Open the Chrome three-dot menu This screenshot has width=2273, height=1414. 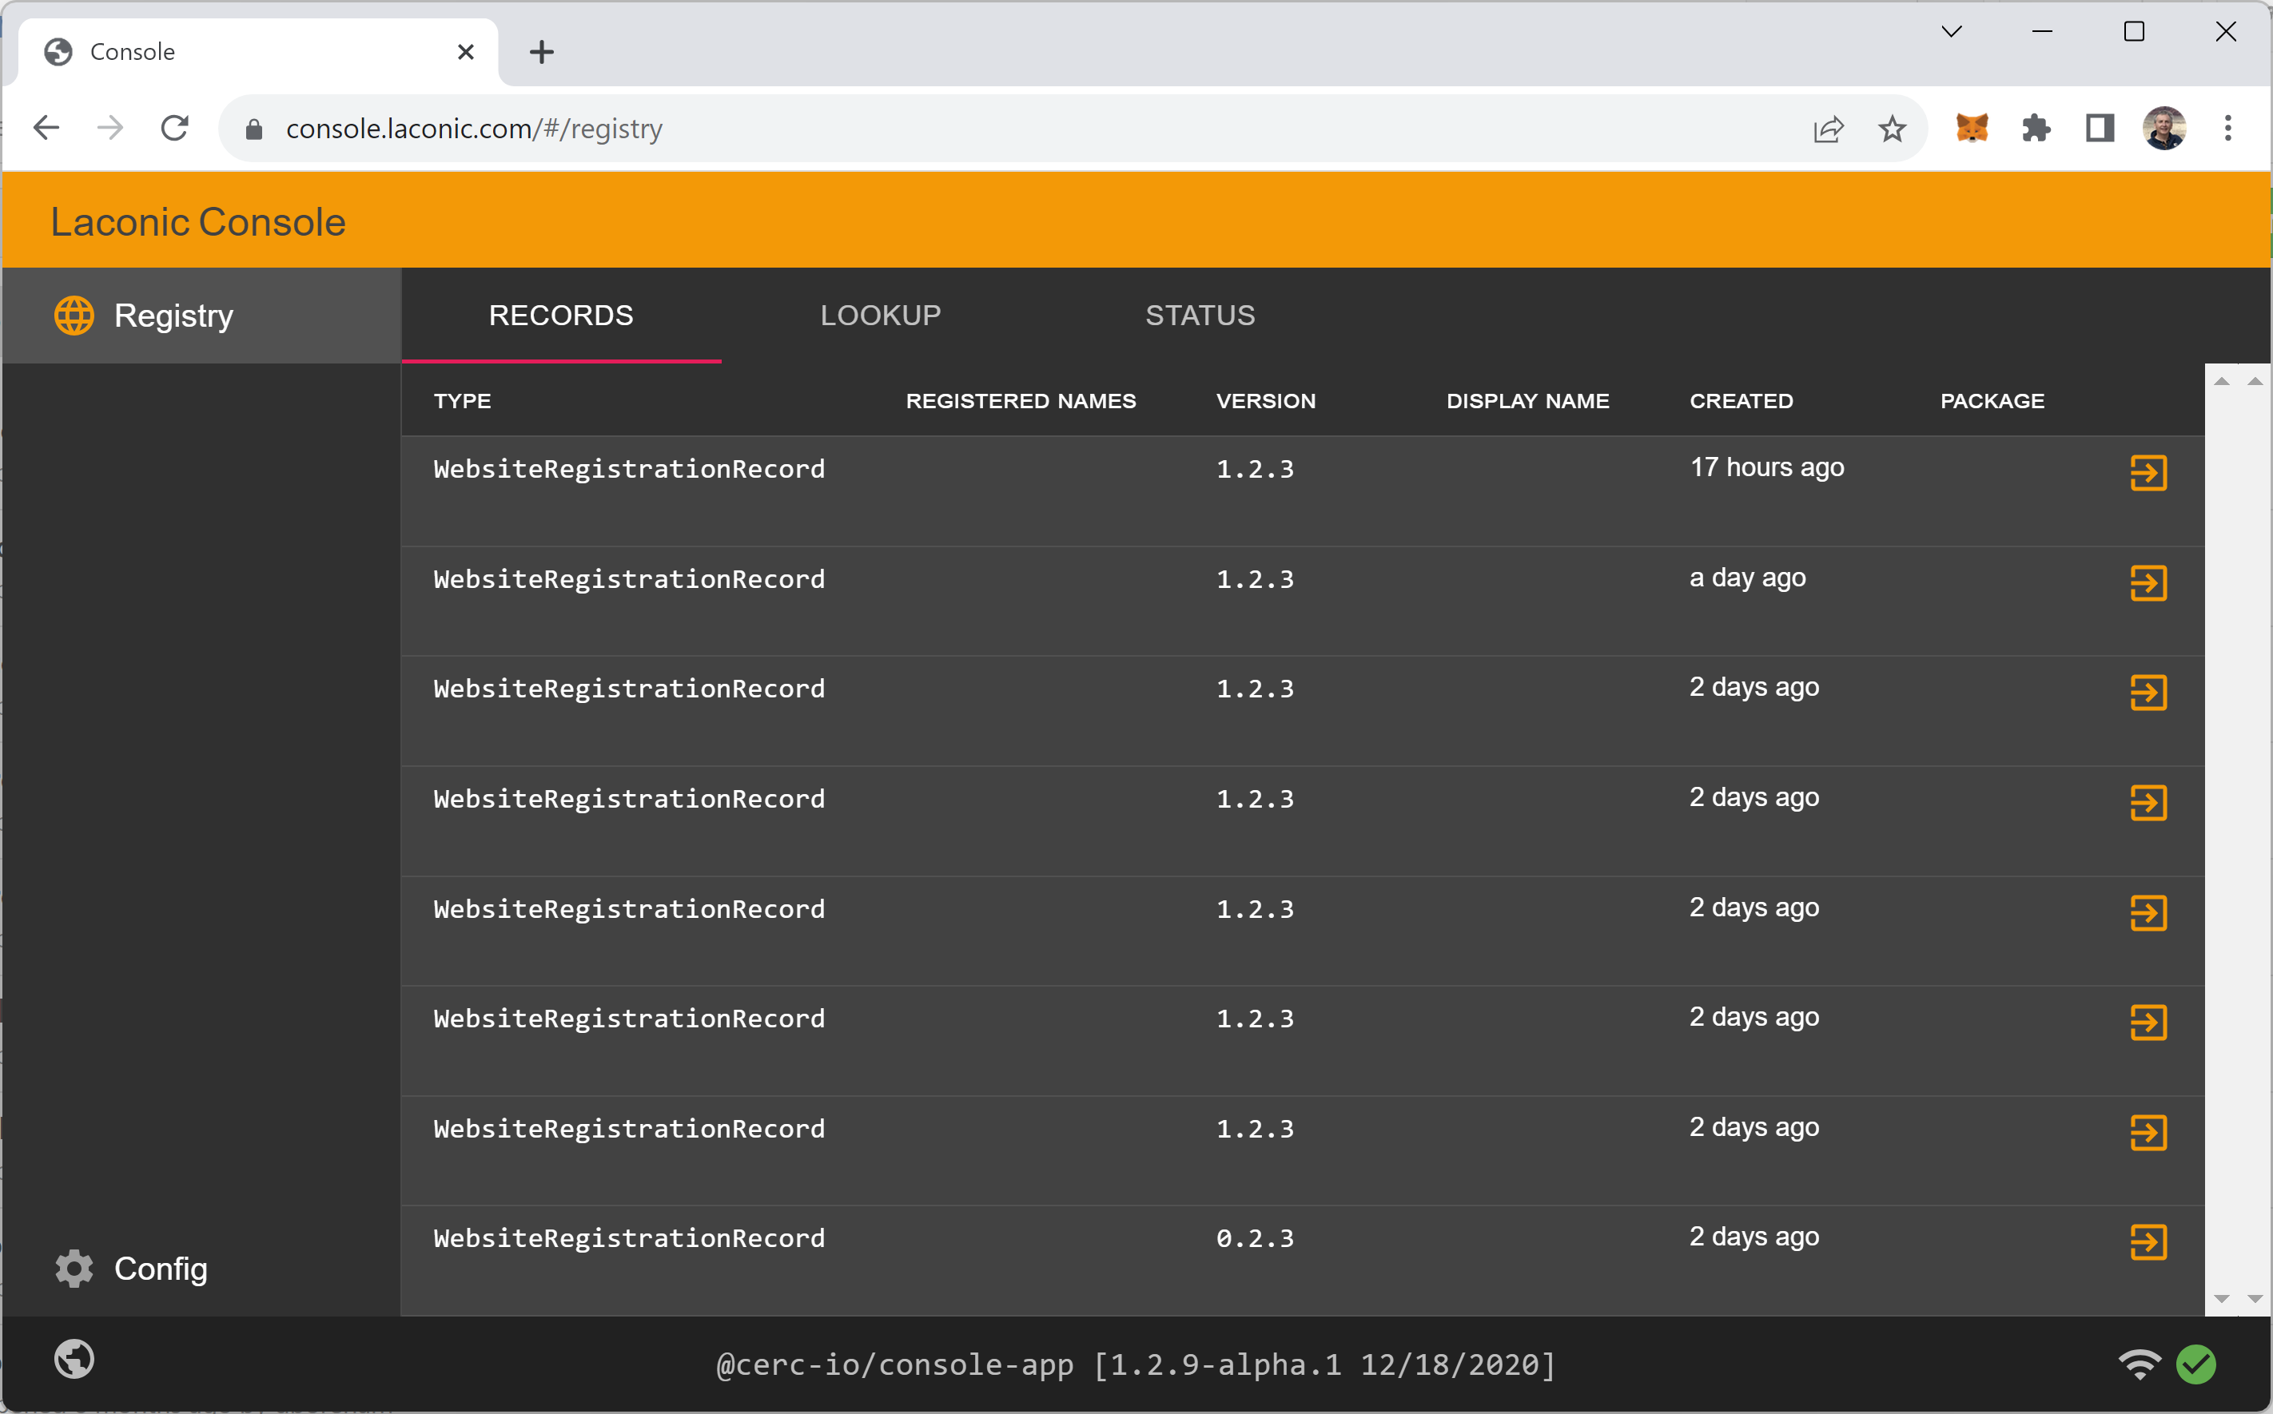pos(2227,128)
